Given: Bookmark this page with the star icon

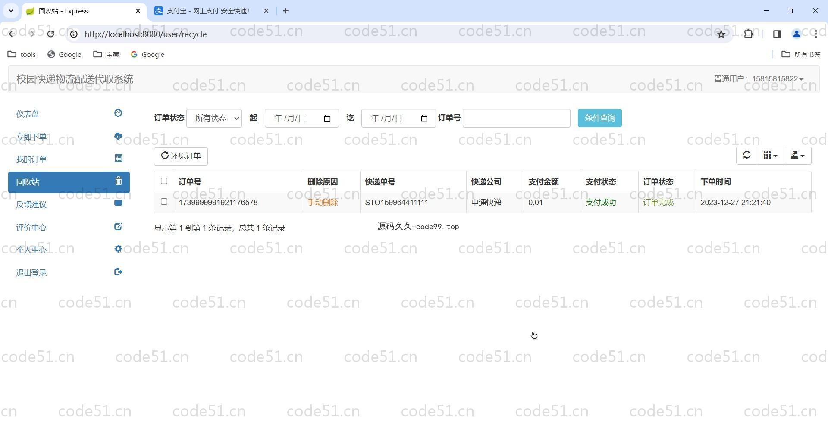Looking at the screenshot, I should coord(721,34).
